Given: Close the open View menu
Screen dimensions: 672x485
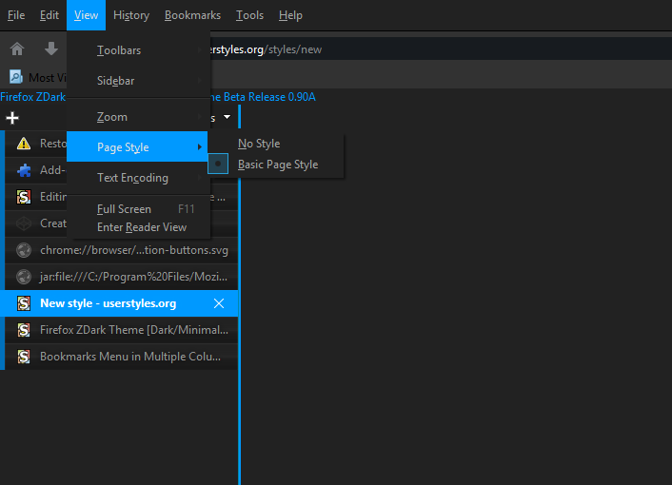Looking at the screenshot, I should pyautogui.click(x=87, y=15).
